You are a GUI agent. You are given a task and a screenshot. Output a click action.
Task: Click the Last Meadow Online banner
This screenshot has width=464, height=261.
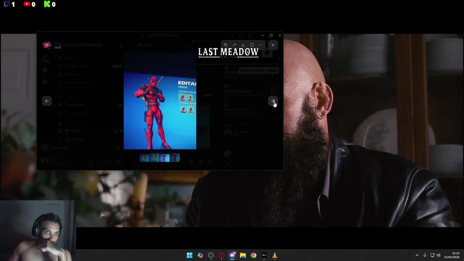(228, 53)
